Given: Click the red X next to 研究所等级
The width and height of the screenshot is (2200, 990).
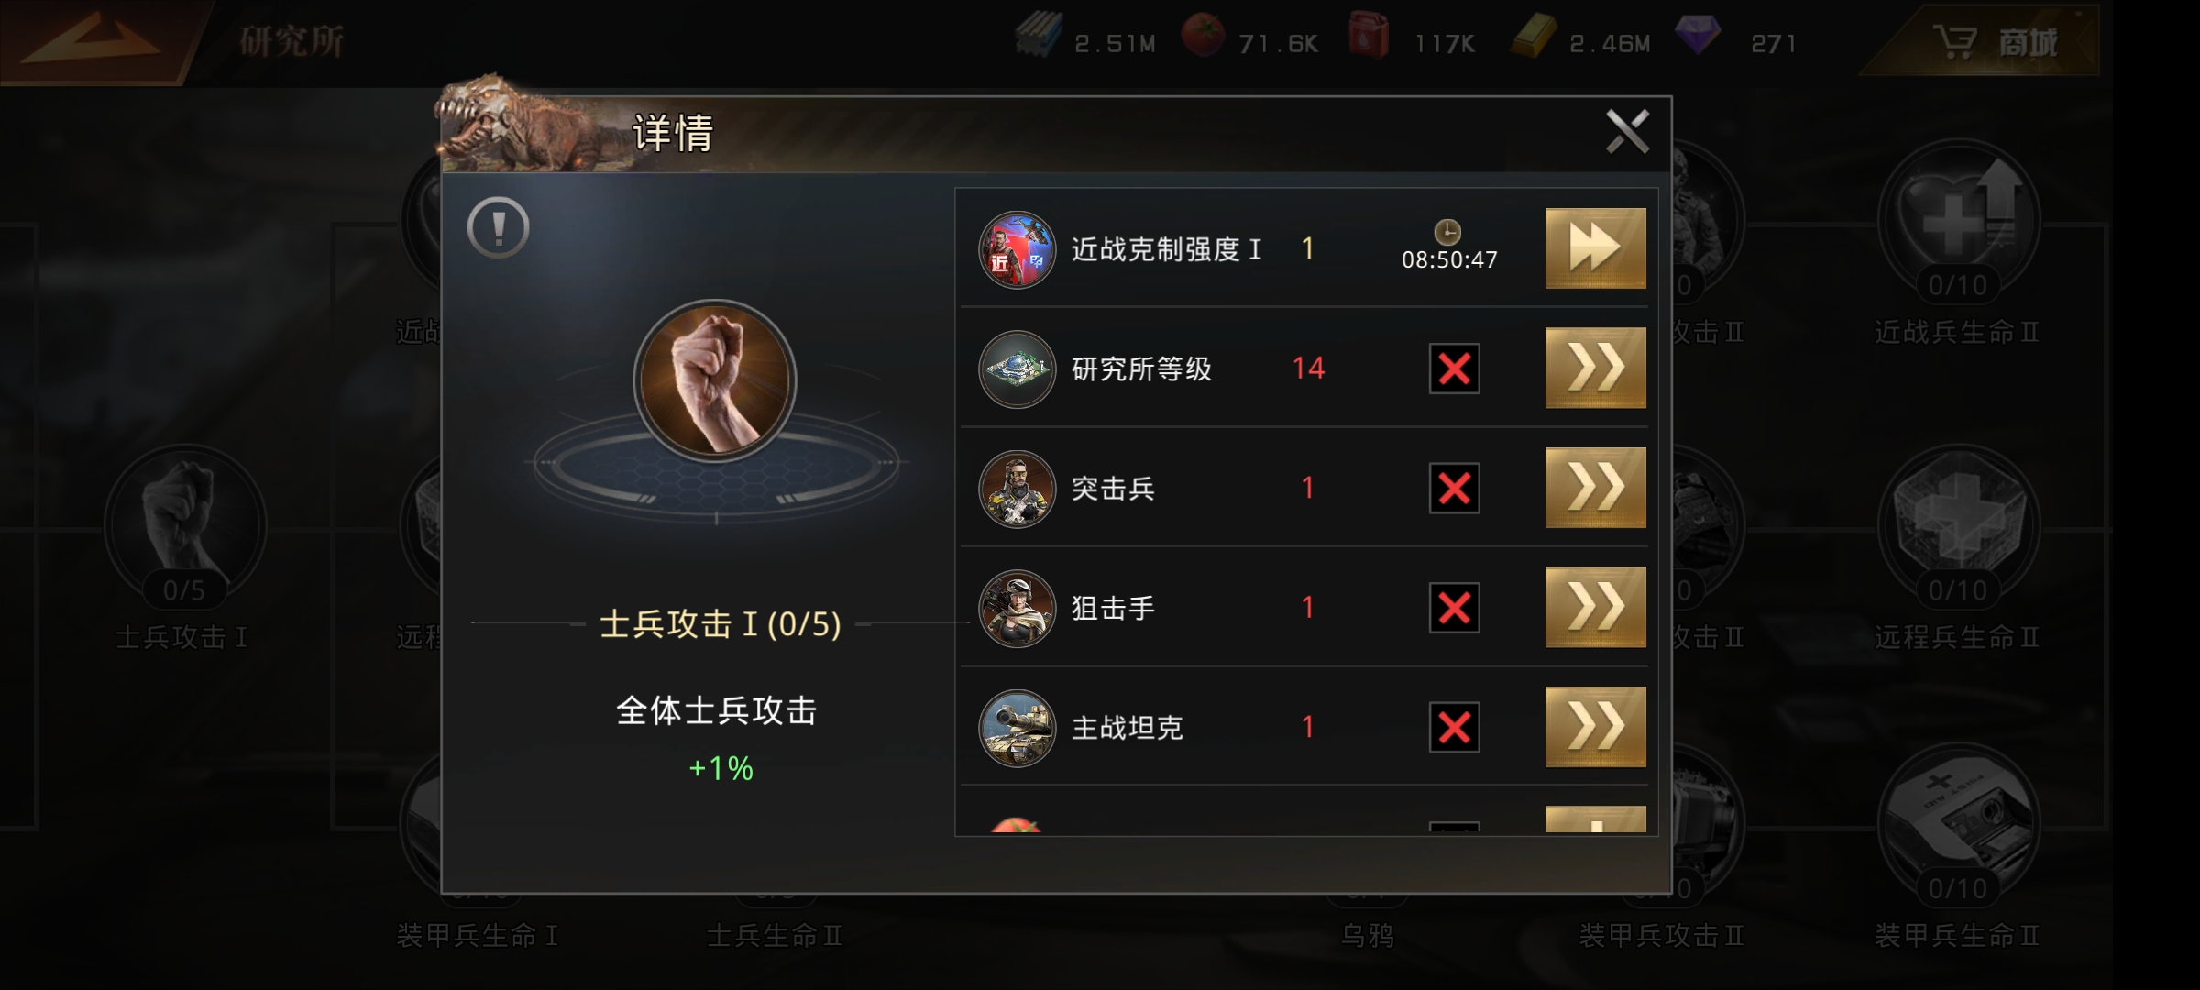Looking at the screenshot, I should (x=1454, y=368).
